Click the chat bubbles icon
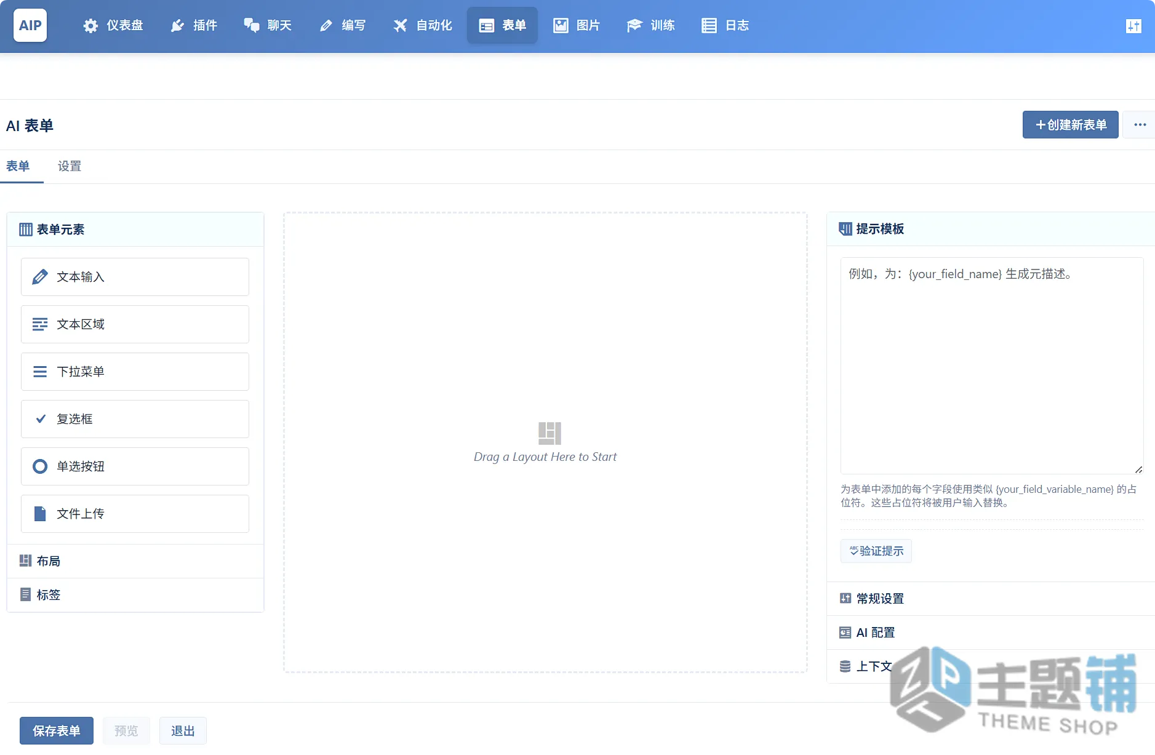 252,26
